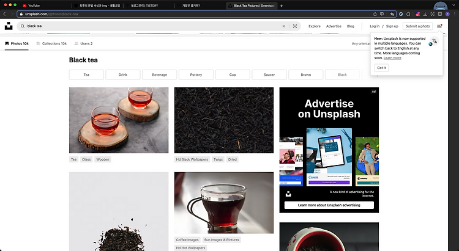This screenshot has height=251, width=459.
Task: Click the Wooden tag
Action: [x=103, y=159]
